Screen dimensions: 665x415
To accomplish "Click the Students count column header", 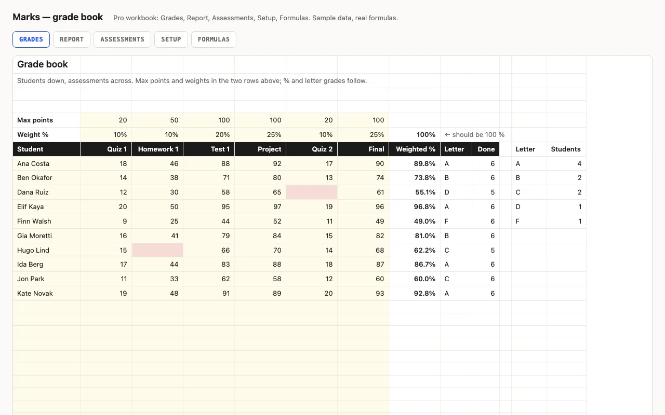I will pos(566,149).
